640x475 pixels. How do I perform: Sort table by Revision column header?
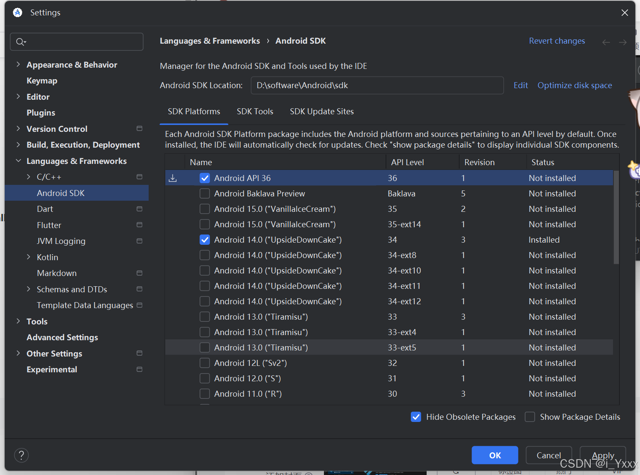click(x=493, y=162)
